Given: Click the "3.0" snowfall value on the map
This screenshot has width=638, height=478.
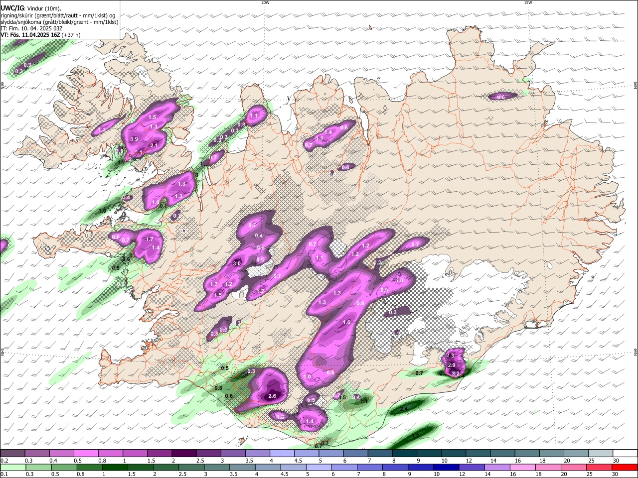Looking at the screenshot, I should tap(237, 263).
